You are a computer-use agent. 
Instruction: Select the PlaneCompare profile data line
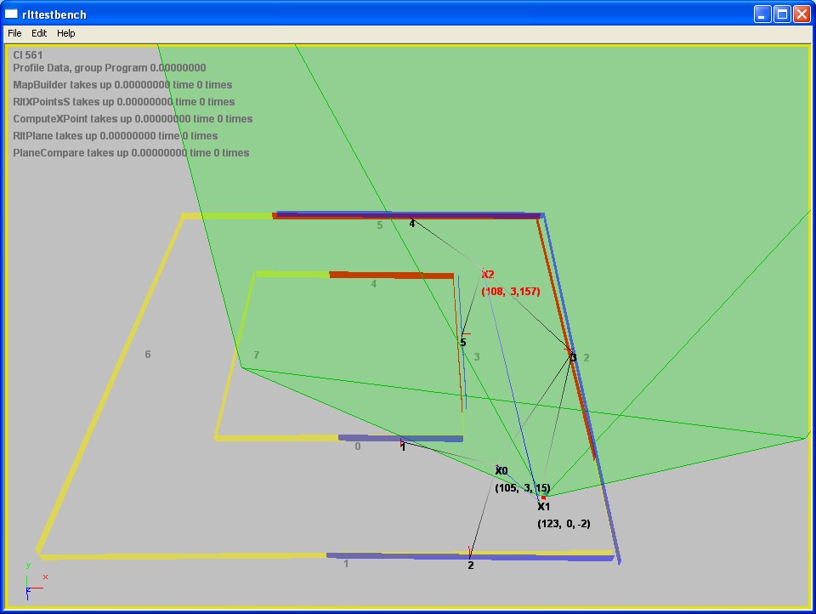click(131, 153)
